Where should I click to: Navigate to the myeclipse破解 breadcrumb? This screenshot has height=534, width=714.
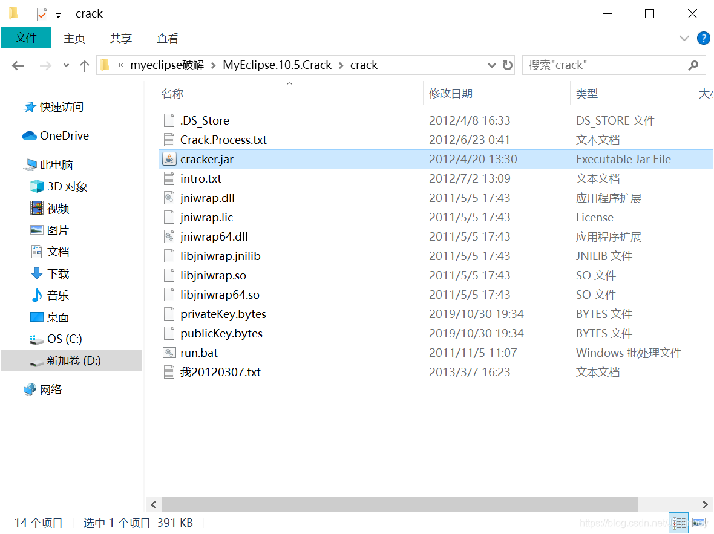point(167,65)
